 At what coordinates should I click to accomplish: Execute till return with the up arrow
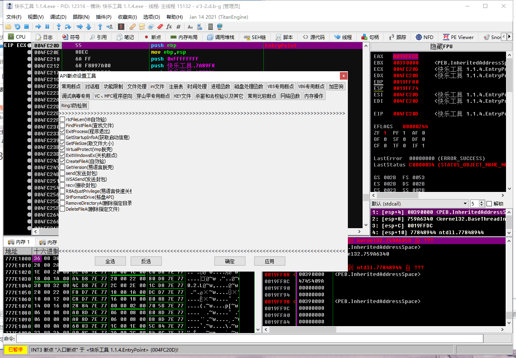[100, 27]
